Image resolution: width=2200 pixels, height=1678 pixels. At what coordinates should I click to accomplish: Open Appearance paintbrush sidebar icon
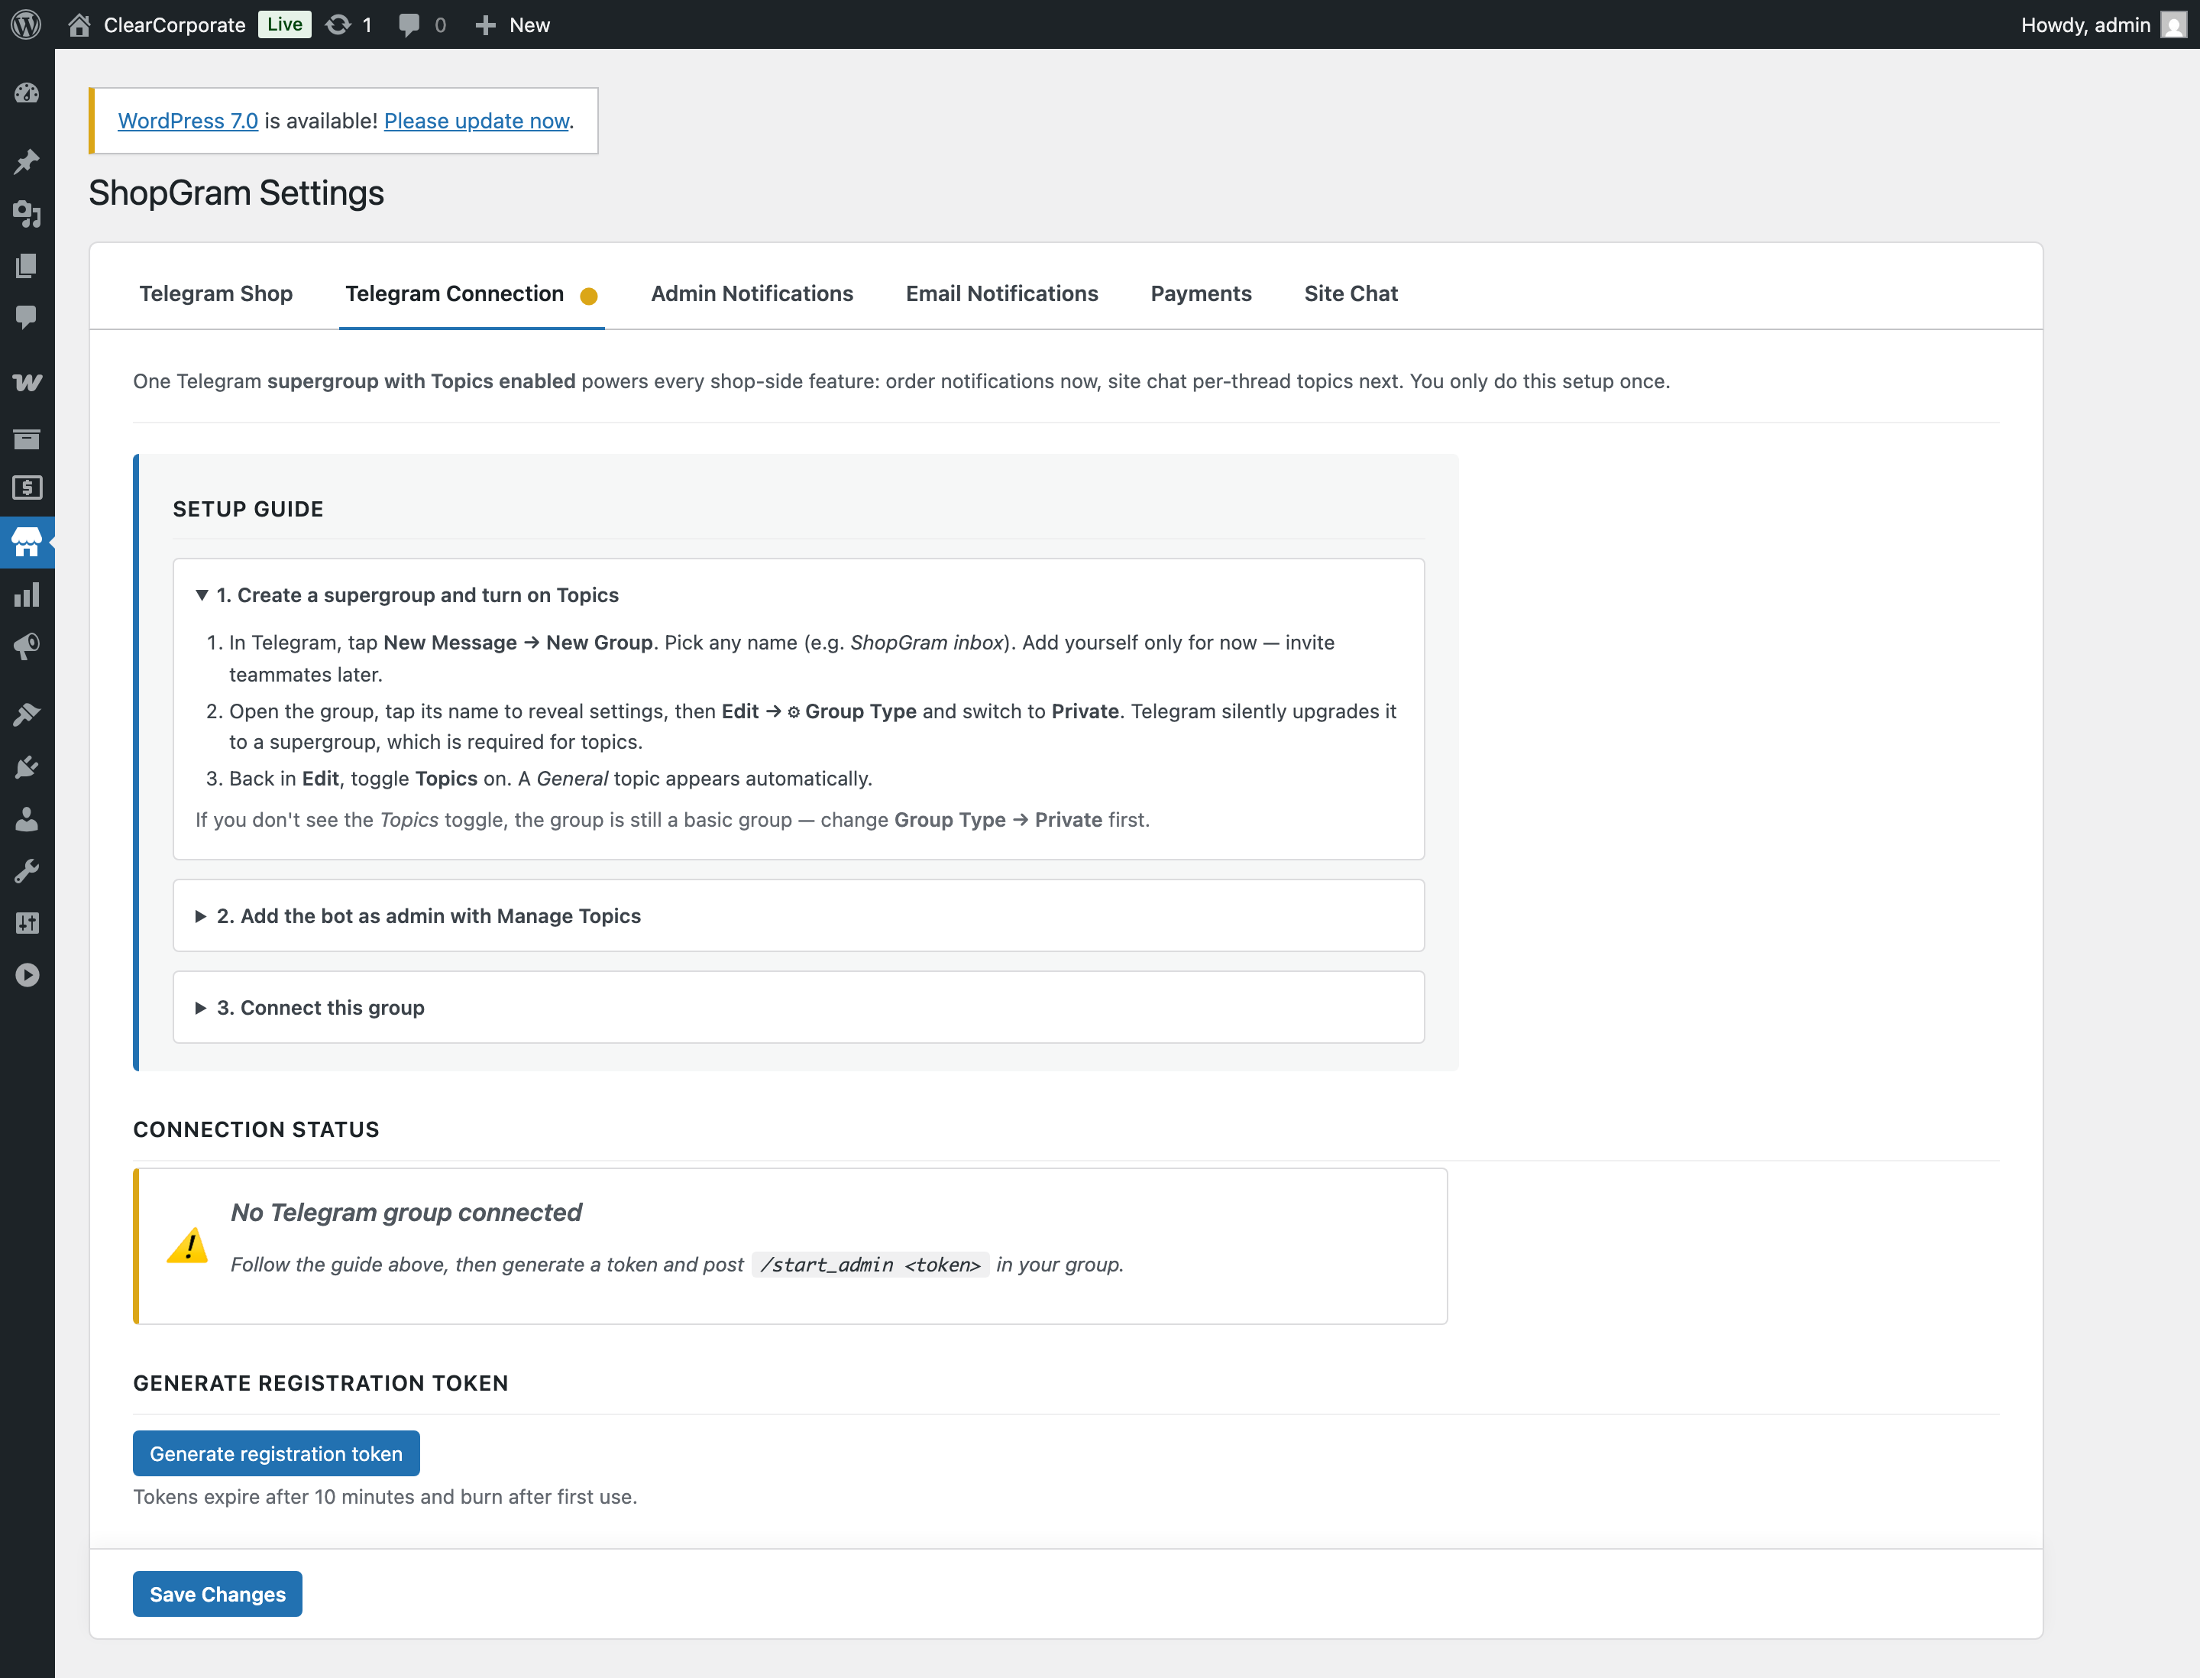point(27,714)
